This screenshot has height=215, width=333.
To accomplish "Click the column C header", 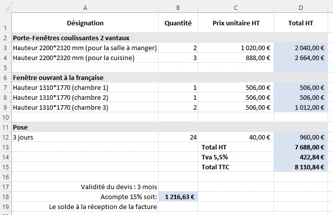I will click(236, 7).
